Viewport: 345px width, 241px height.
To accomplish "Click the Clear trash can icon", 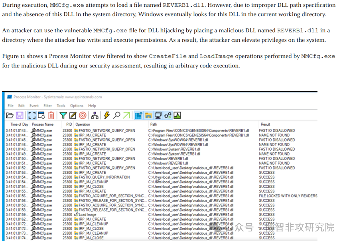I will click(x=51, y=115).
